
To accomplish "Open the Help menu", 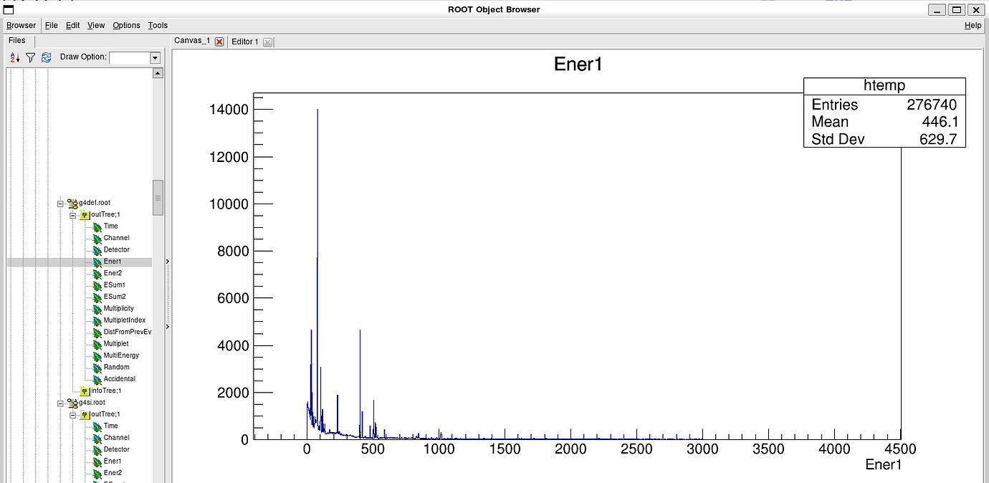I will click(x=973, y=25).
